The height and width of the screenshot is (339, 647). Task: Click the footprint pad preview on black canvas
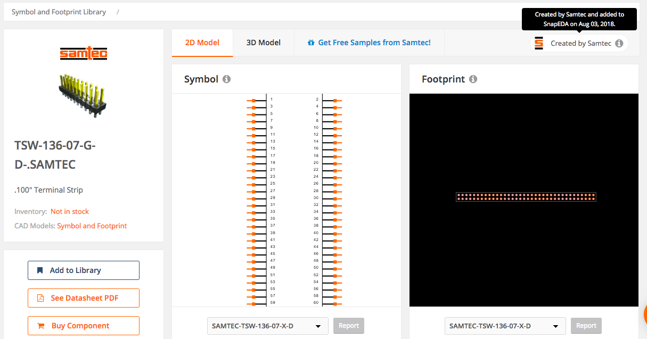point(526,197)
